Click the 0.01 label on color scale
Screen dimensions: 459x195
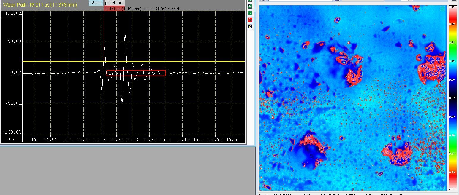click(x=452, y=7)
